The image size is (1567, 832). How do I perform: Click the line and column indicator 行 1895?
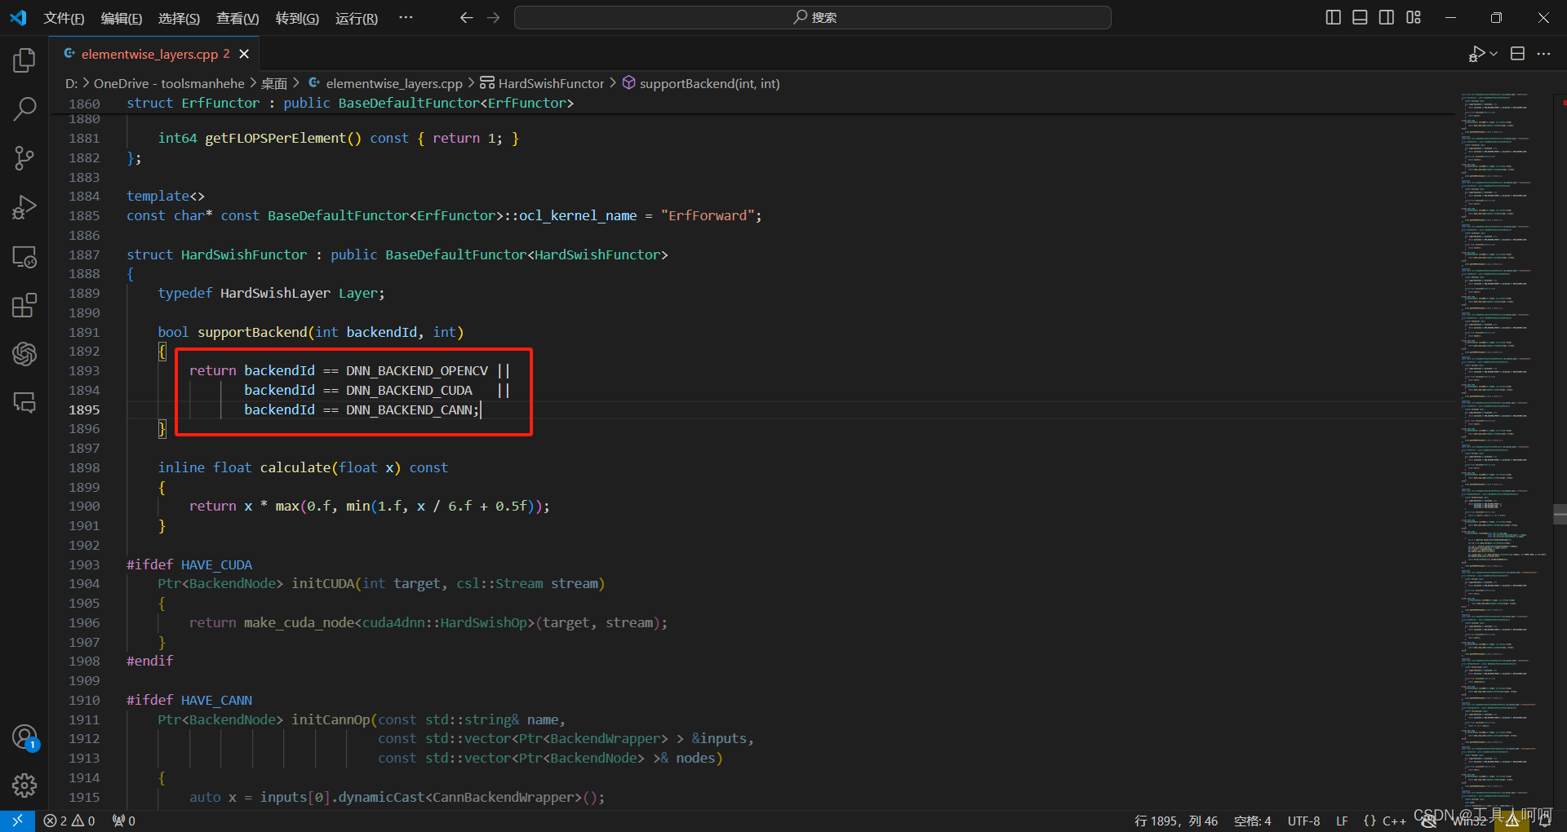1176,821
